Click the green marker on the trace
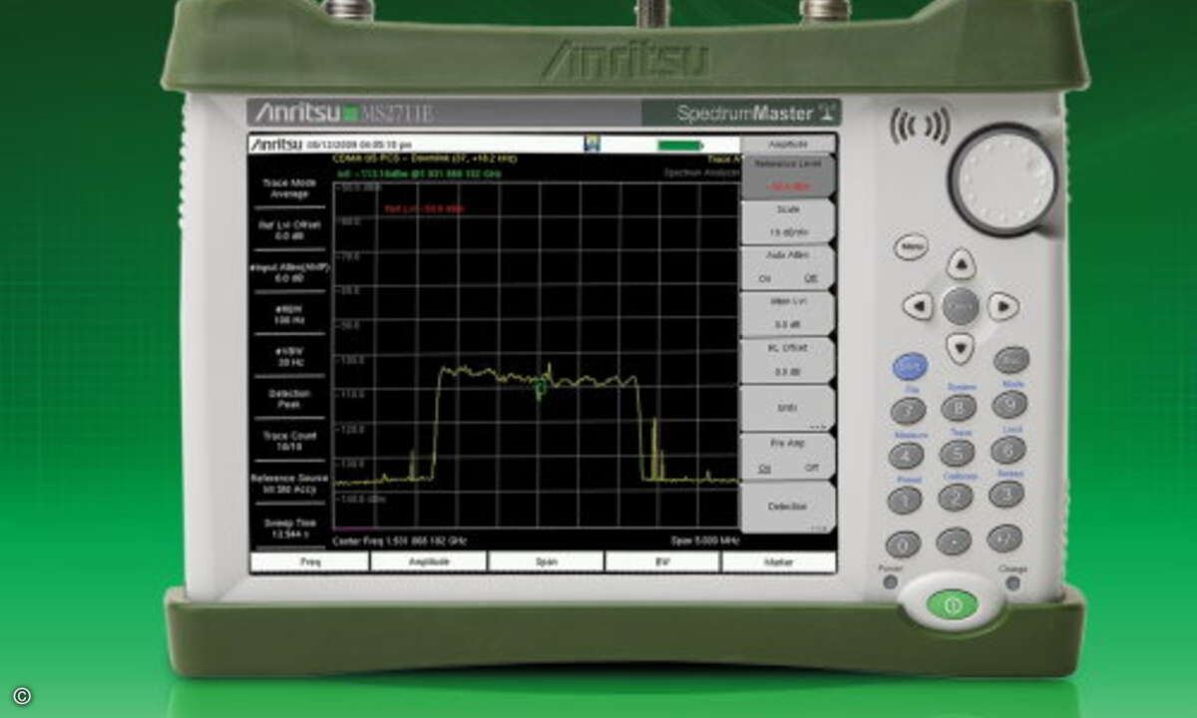This screenshot has width=1197, height=718. click(x=542, y=389)
